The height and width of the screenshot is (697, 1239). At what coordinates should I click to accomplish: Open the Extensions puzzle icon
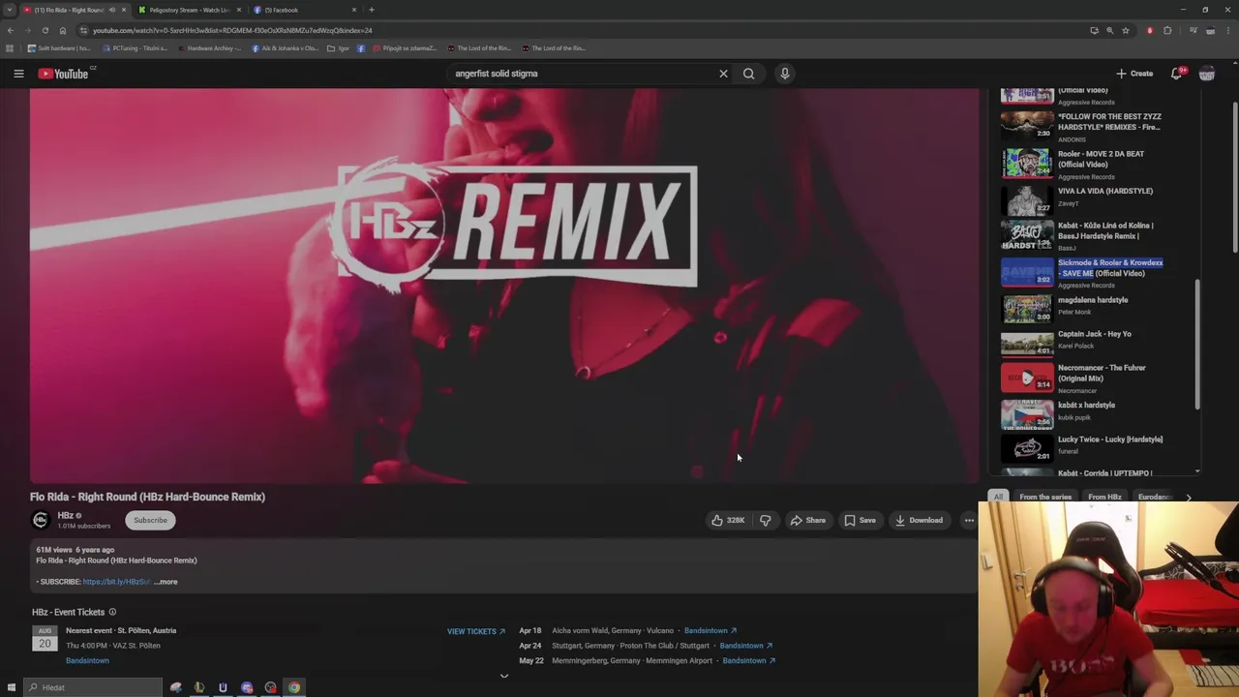pyautogui.click(x=1167, y=30)
